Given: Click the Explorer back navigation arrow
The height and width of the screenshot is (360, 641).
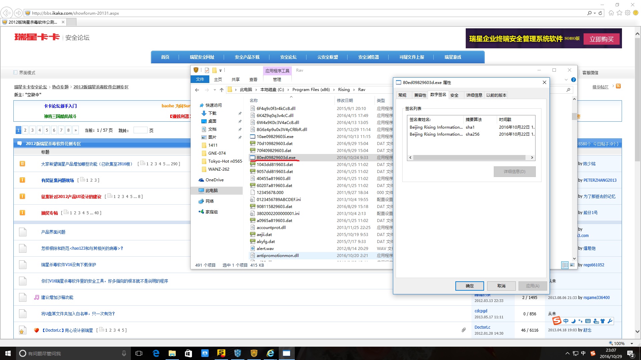Looking at the screenshot, I should 197,90.
